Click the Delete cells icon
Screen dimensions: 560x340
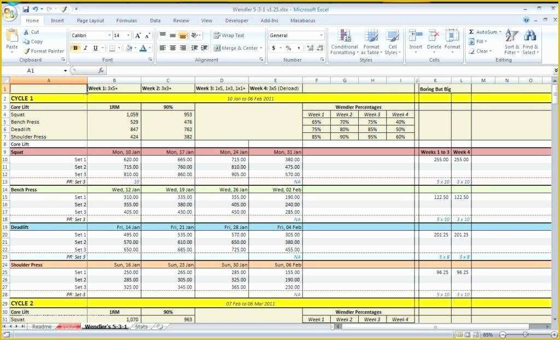pyautogui.click(x=434, y=36)
